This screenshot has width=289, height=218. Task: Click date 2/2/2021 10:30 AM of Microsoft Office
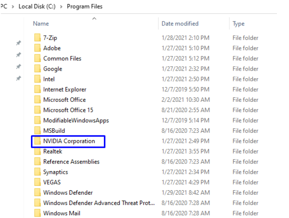point(185,100)
